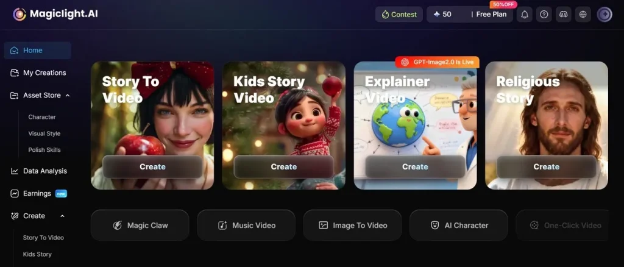
Task: Open the Discord community icon
Action: point(564,14)
